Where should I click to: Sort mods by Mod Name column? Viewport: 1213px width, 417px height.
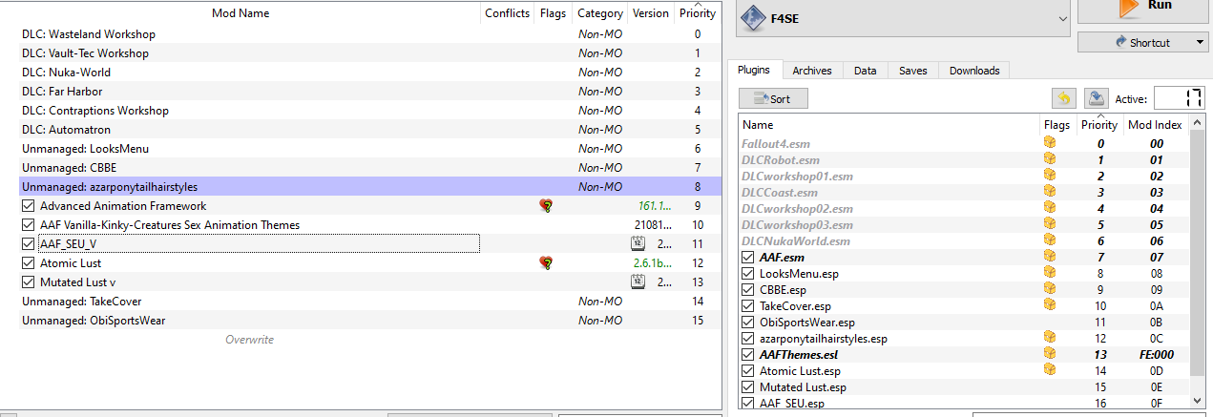(x=241, y=13)
